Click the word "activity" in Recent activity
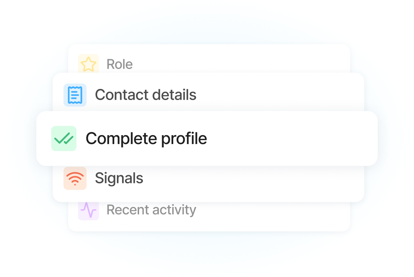The width and height of the screenshot is (414, 277). (x=174, y=211)
